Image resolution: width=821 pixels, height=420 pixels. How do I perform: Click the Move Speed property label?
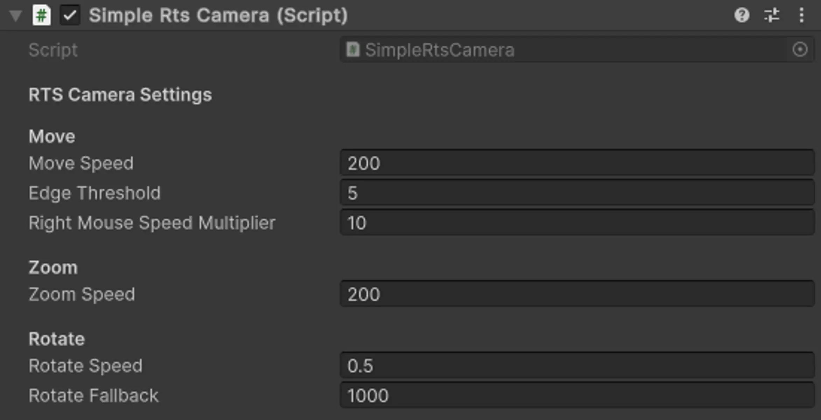[81, 163]
